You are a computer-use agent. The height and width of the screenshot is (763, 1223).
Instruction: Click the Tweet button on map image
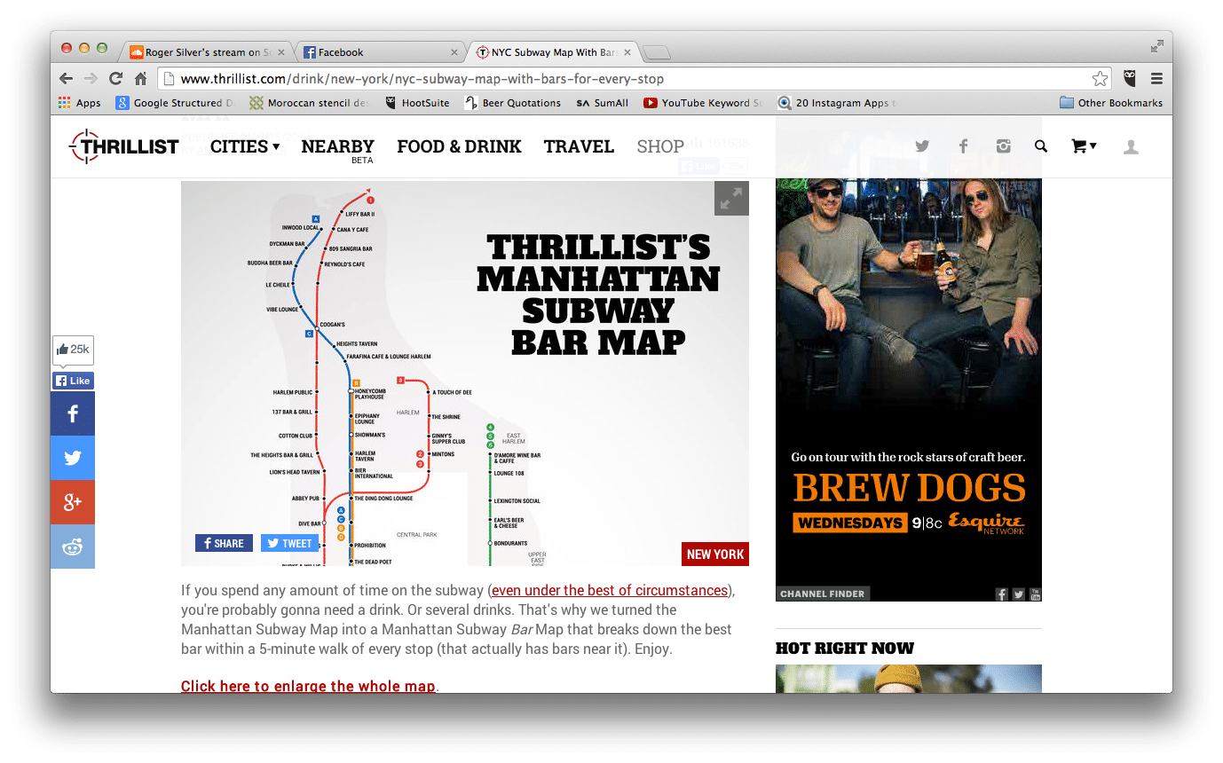(289, 543)
